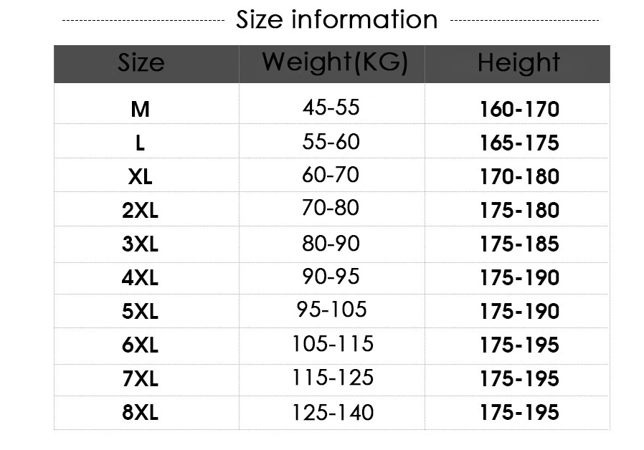Click the 175-185 height cell
Image resolution: width=644 pixels, height=450 pixels.
click(x=519, y=244)
